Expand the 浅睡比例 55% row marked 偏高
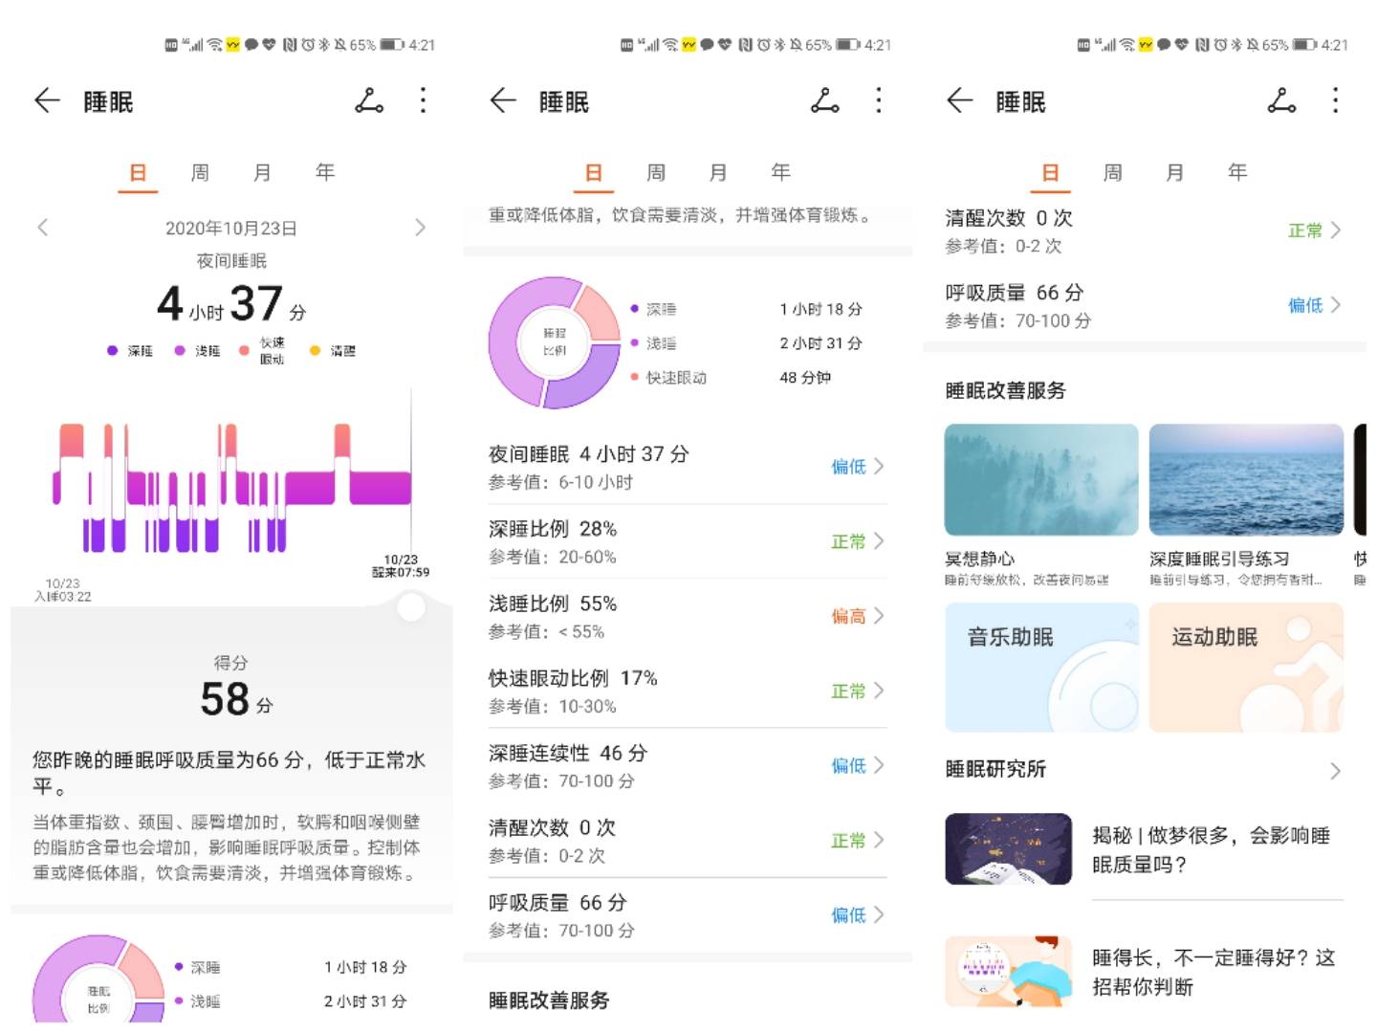Viewport: 1377px width, 1033px height. click(687, 616)
